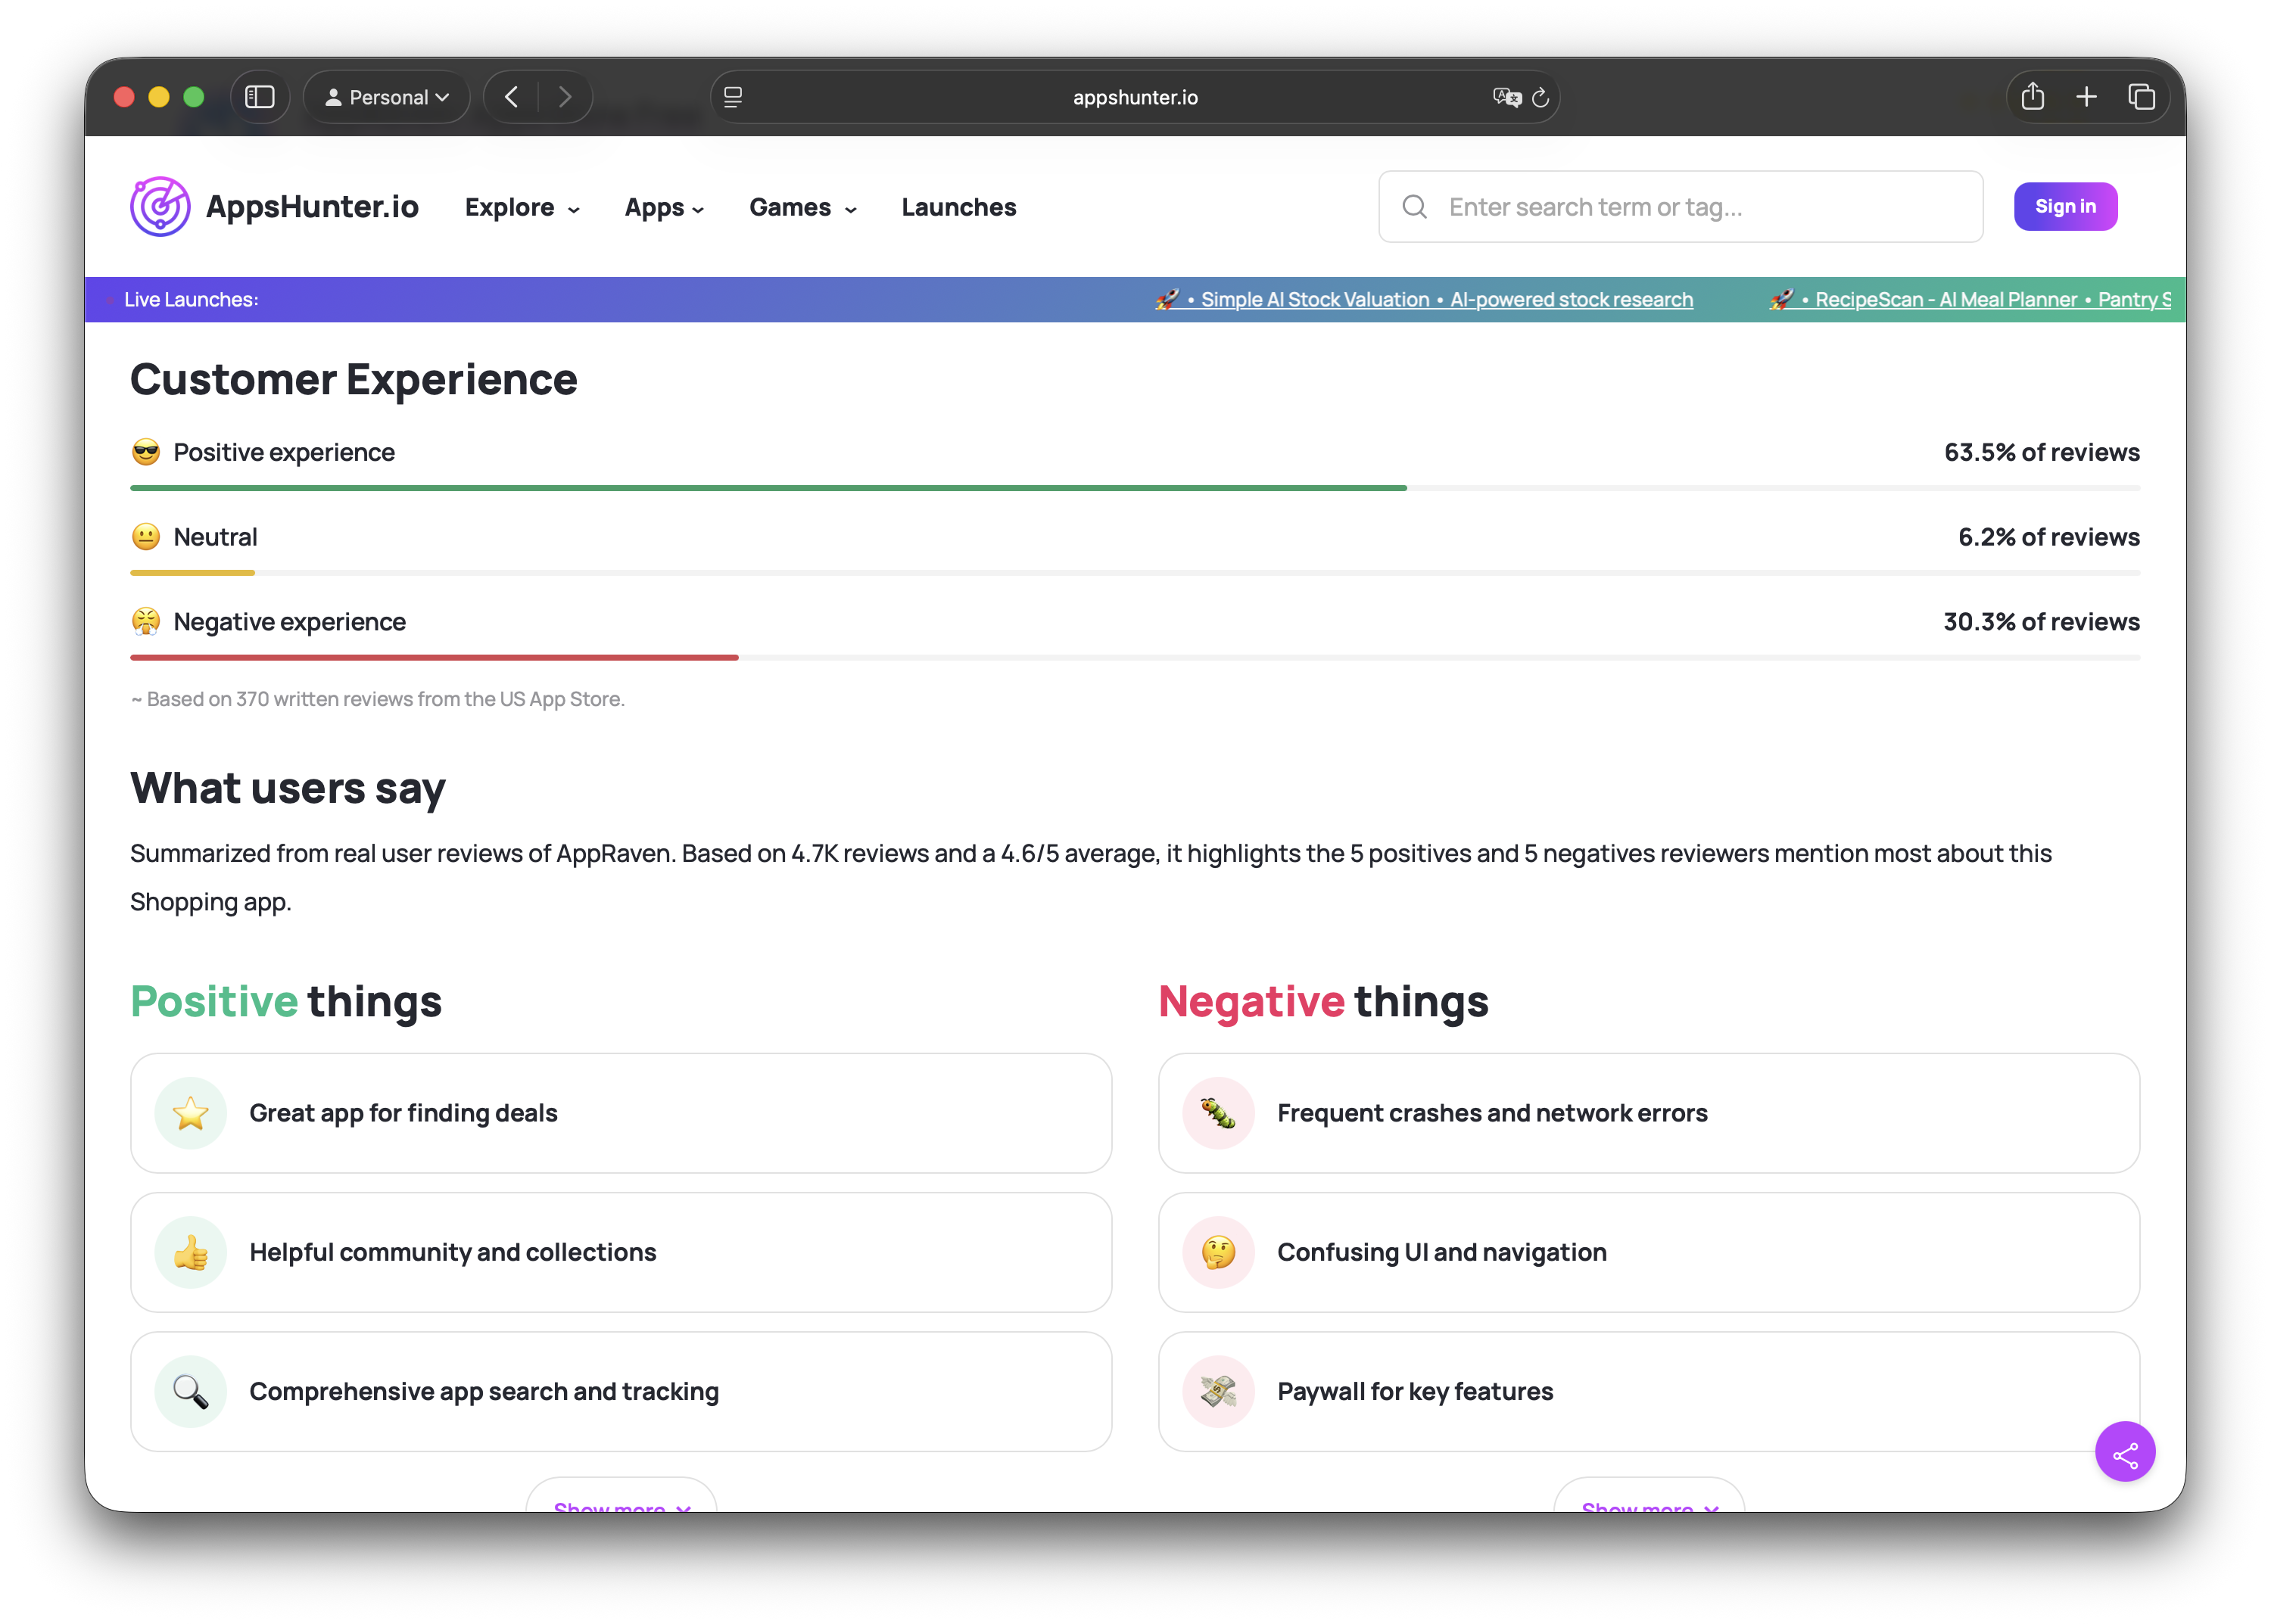Viewport: 2271px width, 1624px height.
Task: Open the Launches page
Action: [x=958, y=207]
